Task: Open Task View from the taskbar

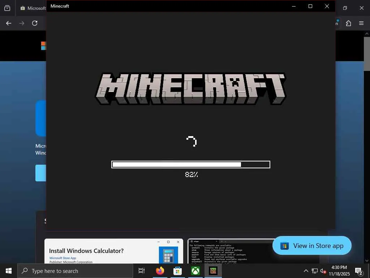Action: point(142,271)
